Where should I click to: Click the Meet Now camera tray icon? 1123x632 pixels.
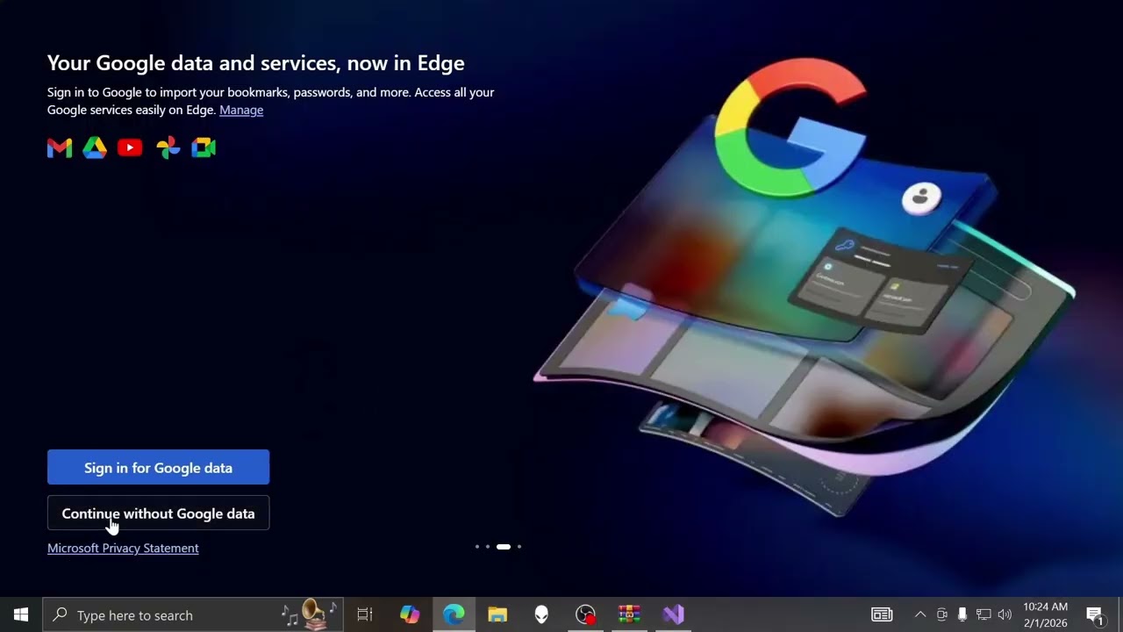(941, 615)
